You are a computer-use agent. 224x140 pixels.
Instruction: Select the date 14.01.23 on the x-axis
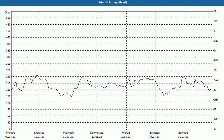[154, 137]
